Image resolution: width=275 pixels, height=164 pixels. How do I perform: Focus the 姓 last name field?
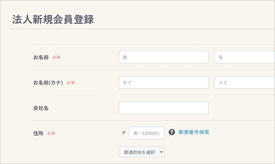[163, 57]
